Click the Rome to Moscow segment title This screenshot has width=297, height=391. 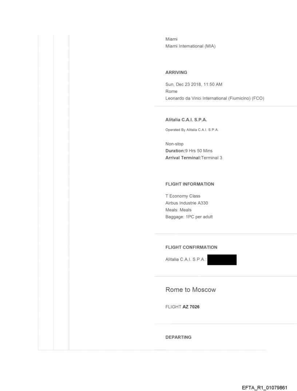click(191, 290)
